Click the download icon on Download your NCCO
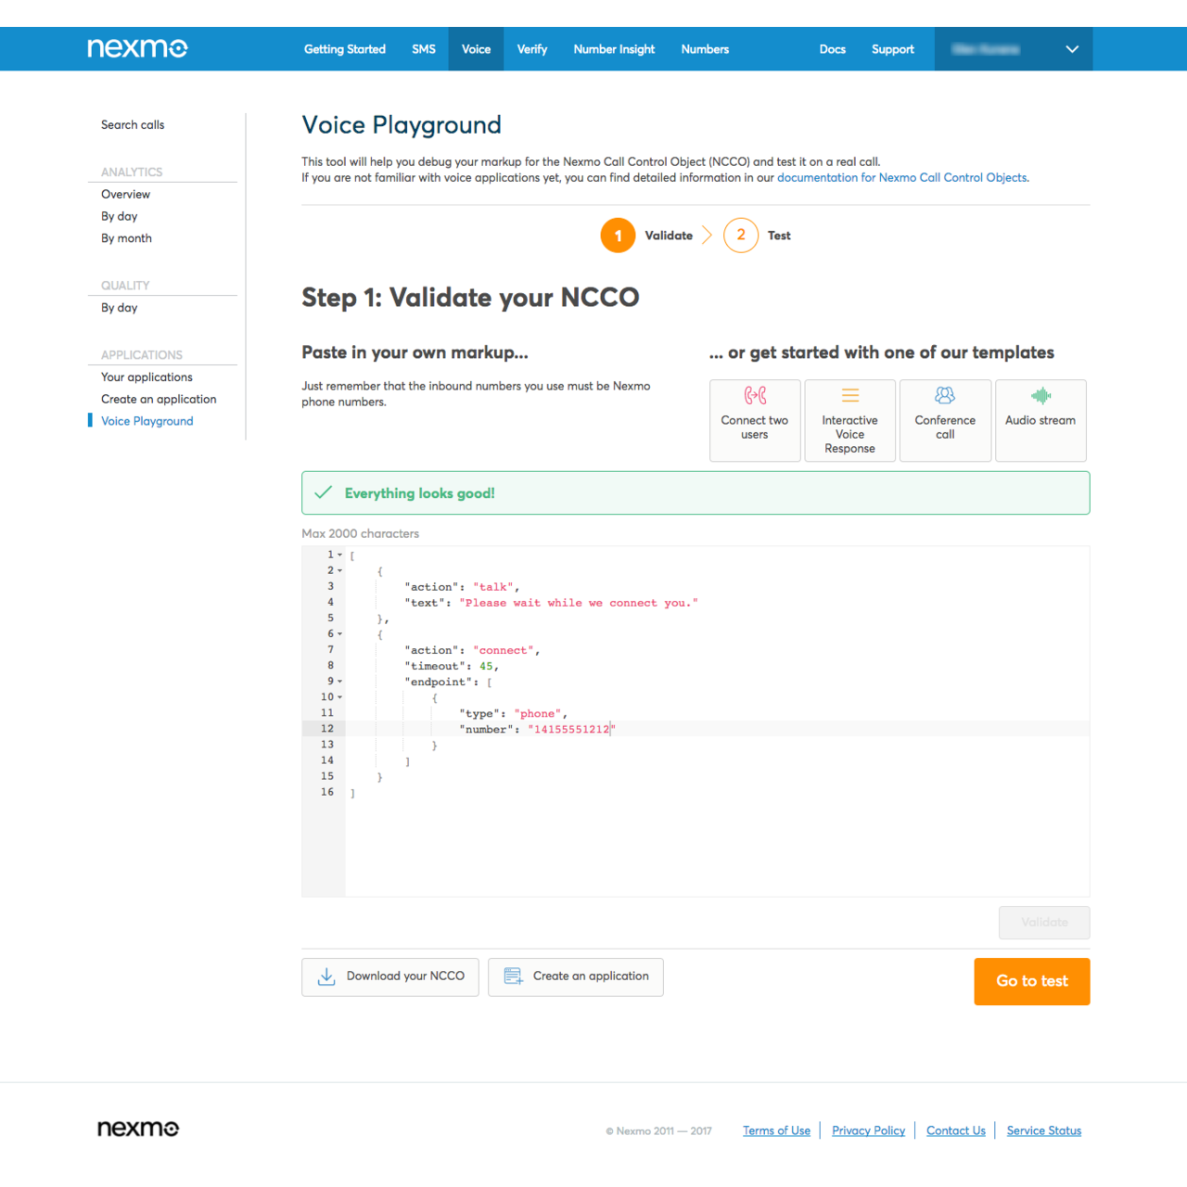1187x1187 pixels. [x=326, y=976]
